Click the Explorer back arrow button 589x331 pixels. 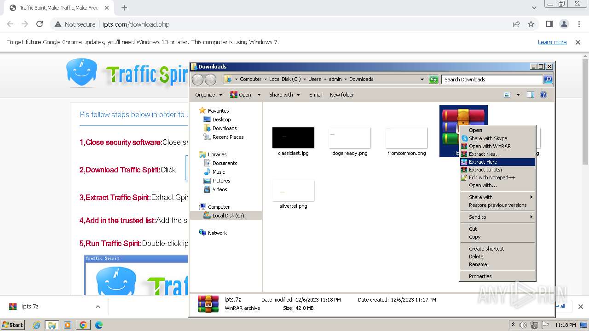click(x=198, y=80)
